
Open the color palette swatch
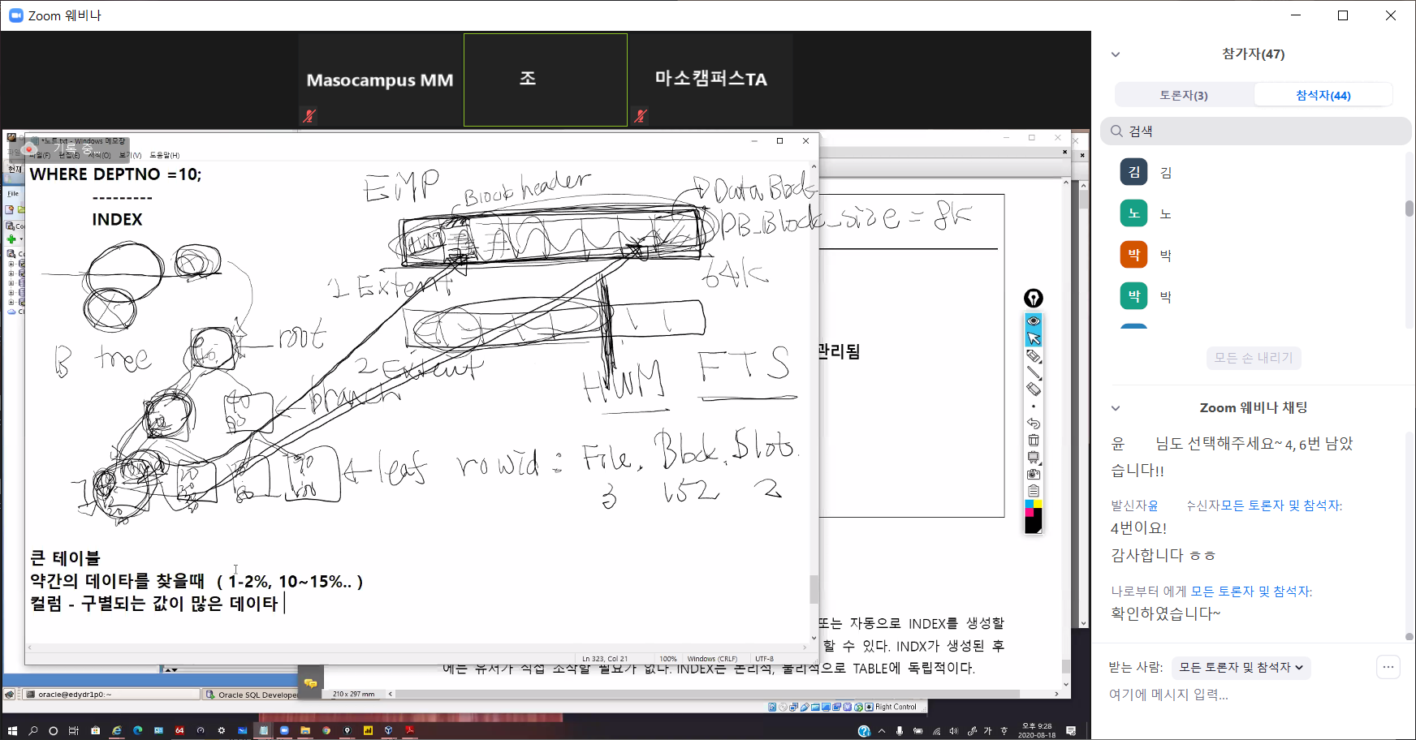1033,517
